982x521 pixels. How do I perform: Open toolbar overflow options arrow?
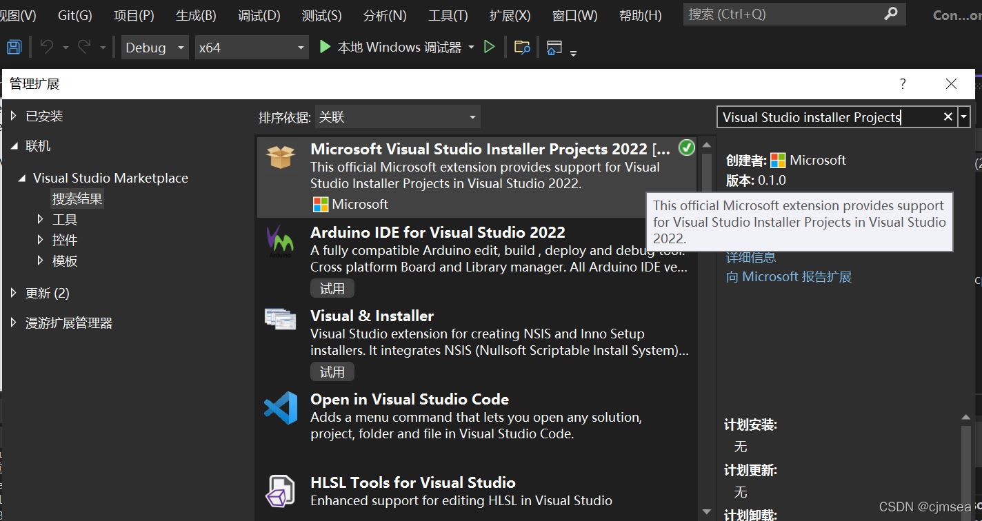pyautogui.click(x=574, y=52)
